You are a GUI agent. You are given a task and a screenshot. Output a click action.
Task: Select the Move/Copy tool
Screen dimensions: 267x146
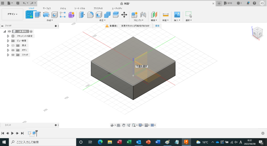124,15
